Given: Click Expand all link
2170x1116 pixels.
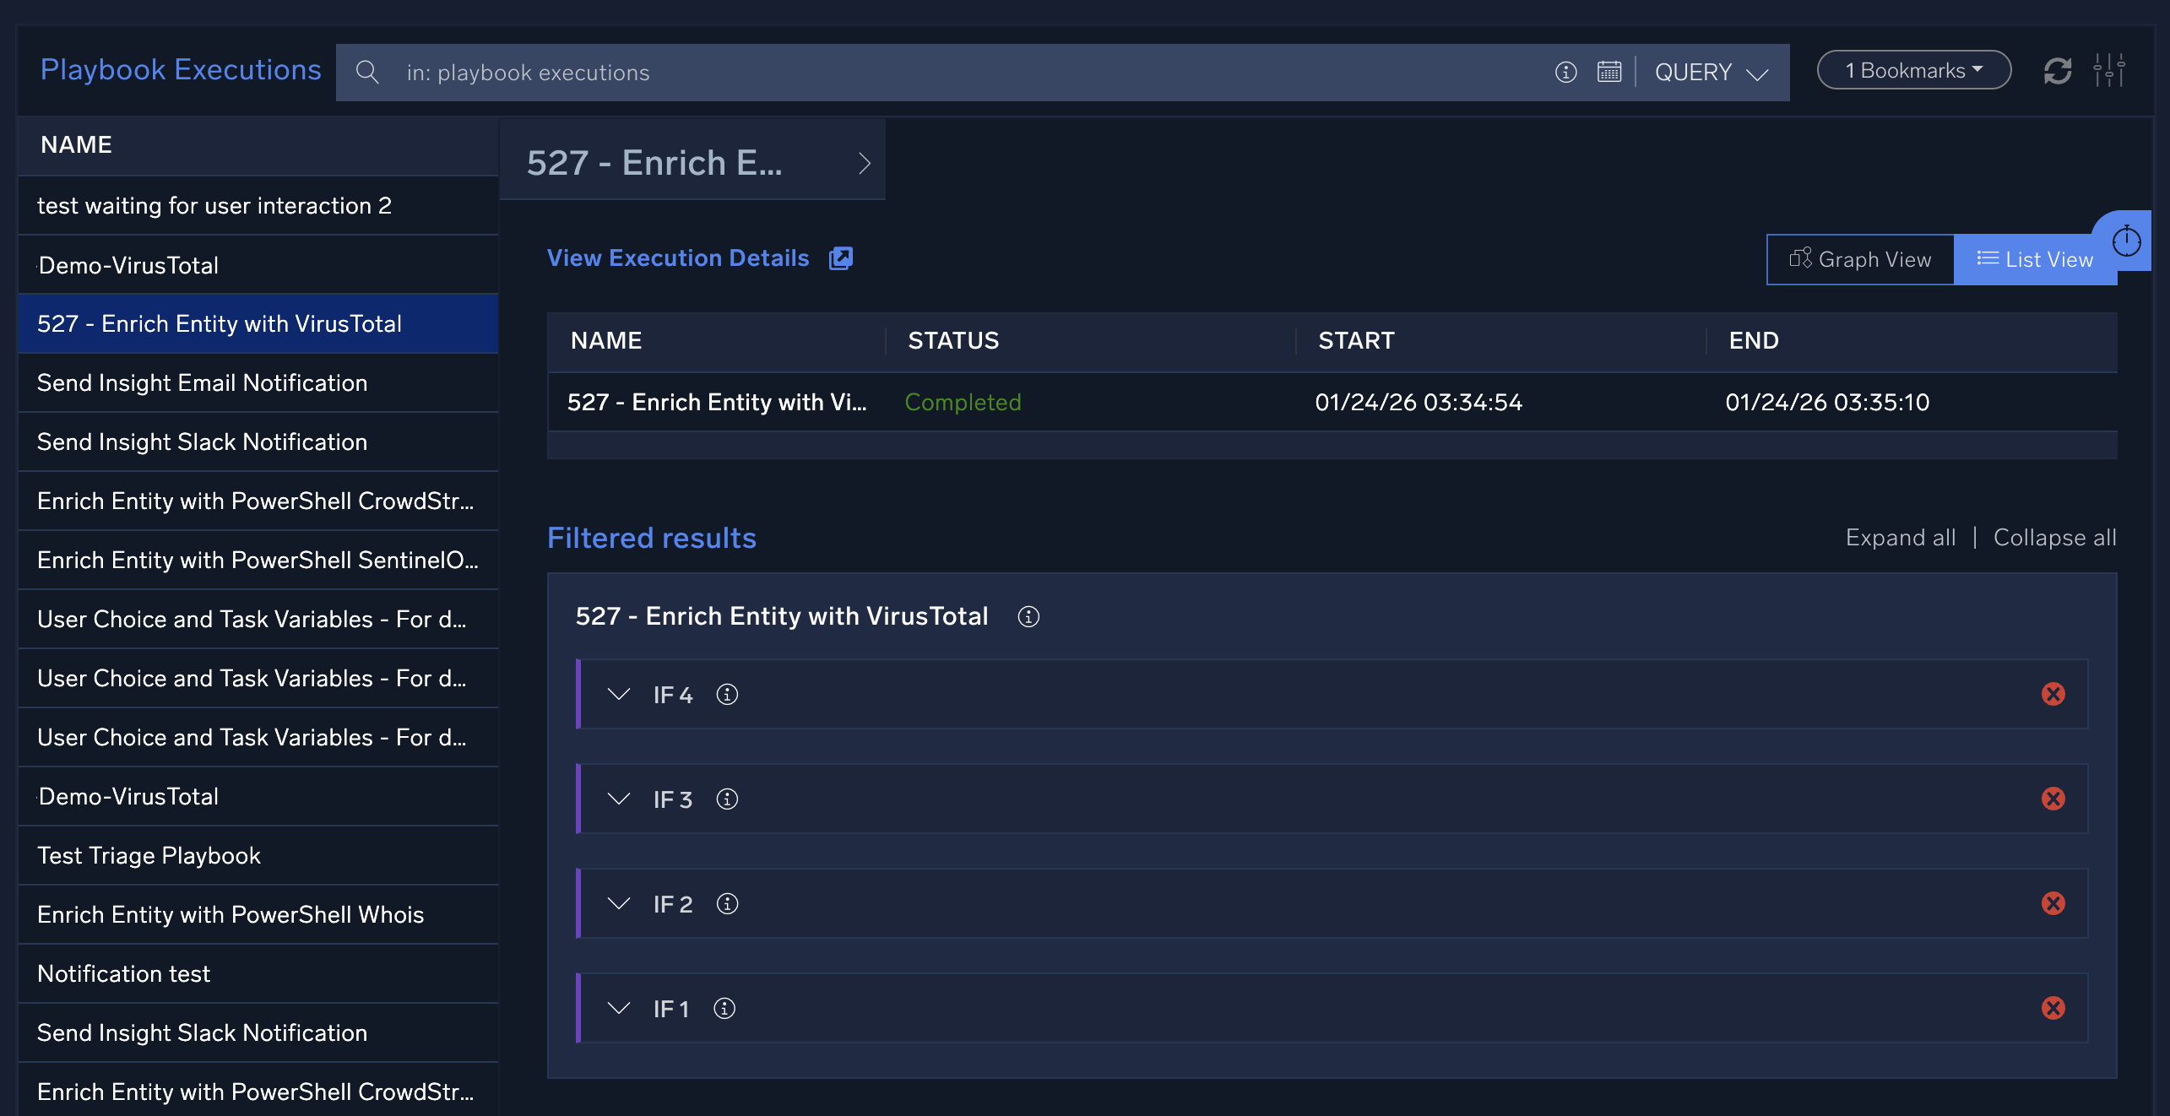Looking at the screenshot, I should (1900, 538).
